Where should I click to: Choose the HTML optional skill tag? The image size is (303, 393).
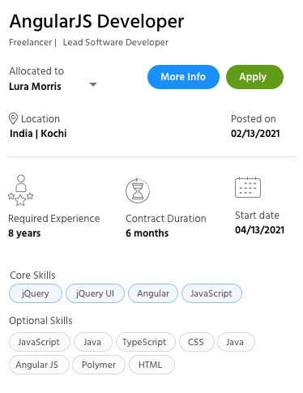click(x=151, y=365)
